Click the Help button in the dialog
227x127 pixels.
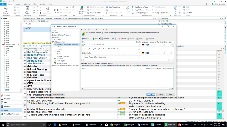[x=171, y=95]
